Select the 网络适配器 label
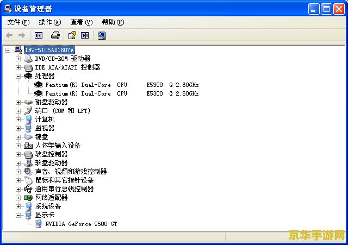This screenshot has height=245, width=348. point(51,198)
